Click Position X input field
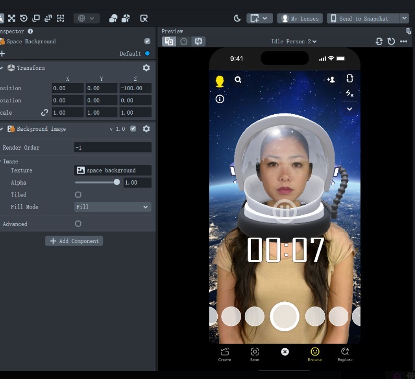Image resolution: width=415 pixels, height=379 pixels. [67, 88]
